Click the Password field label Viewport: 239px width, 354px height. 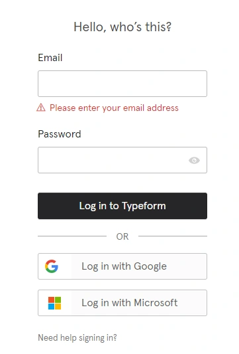60,134
